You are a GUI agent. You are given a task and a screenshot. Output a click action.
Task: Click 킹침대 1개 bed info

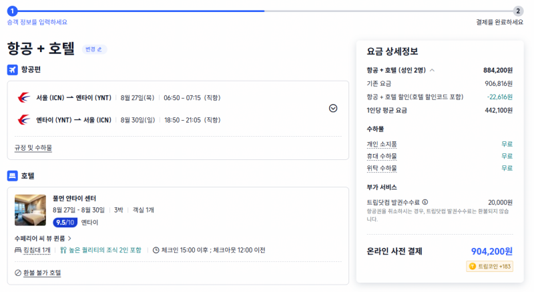(x=37, y=250)
